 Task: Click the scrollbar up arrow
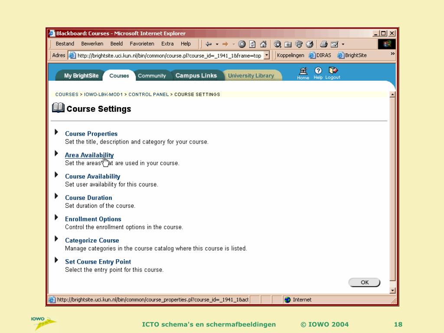tap(392, 95)
